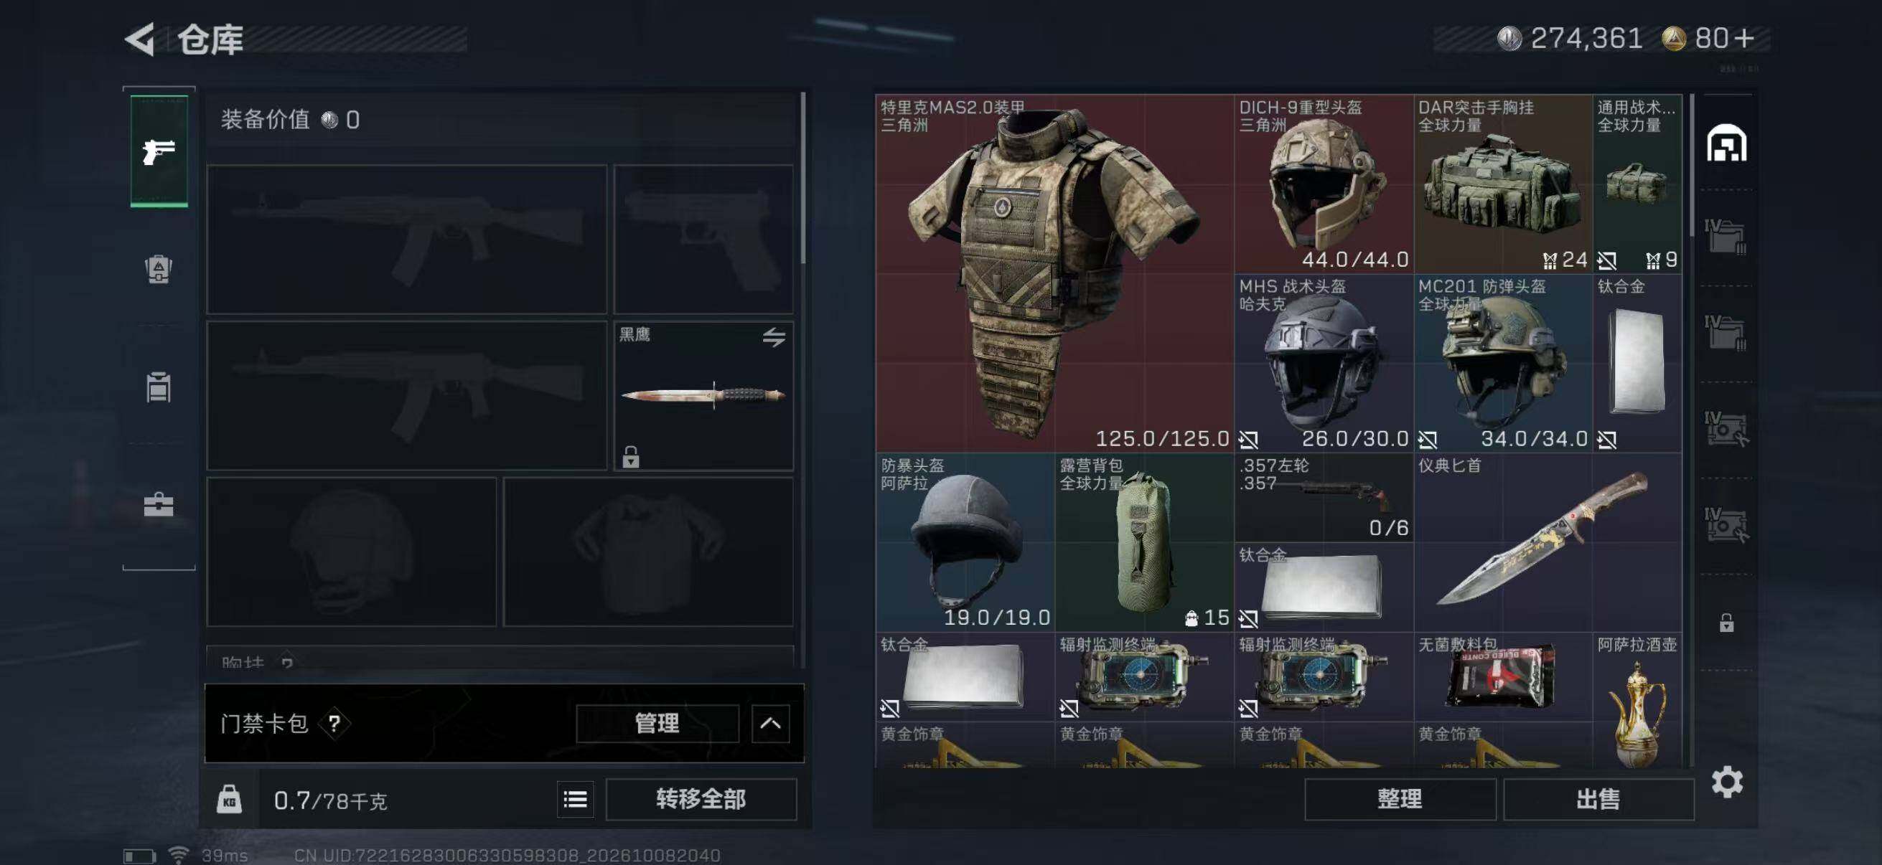Select the 无菌敷料包 dressing pack
The image size is (1882, 865).
(1503, 676)
